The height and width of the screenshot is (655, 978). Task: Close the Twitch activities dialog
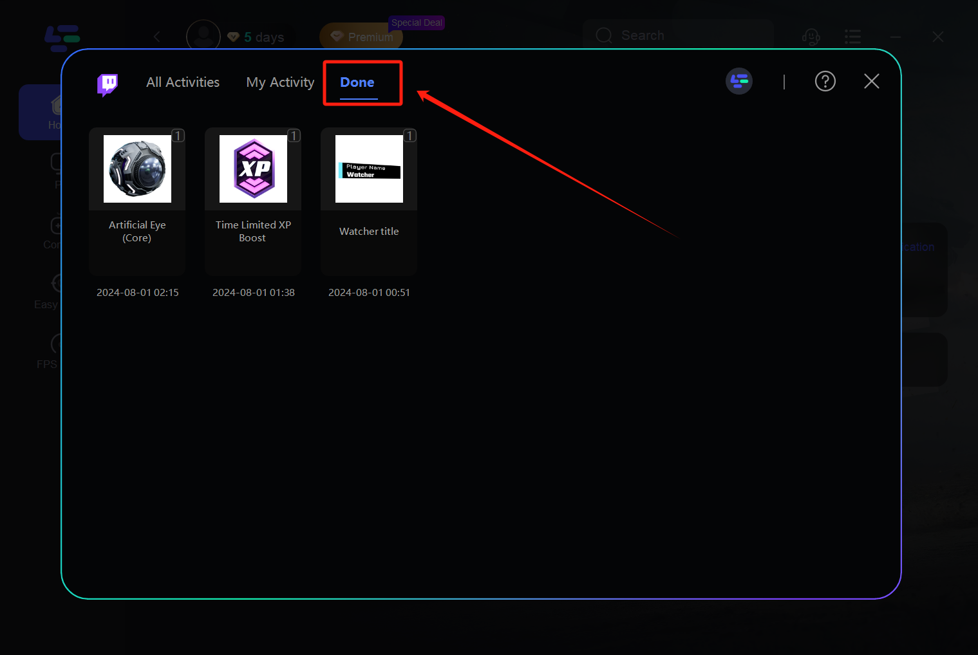point(872,81)
